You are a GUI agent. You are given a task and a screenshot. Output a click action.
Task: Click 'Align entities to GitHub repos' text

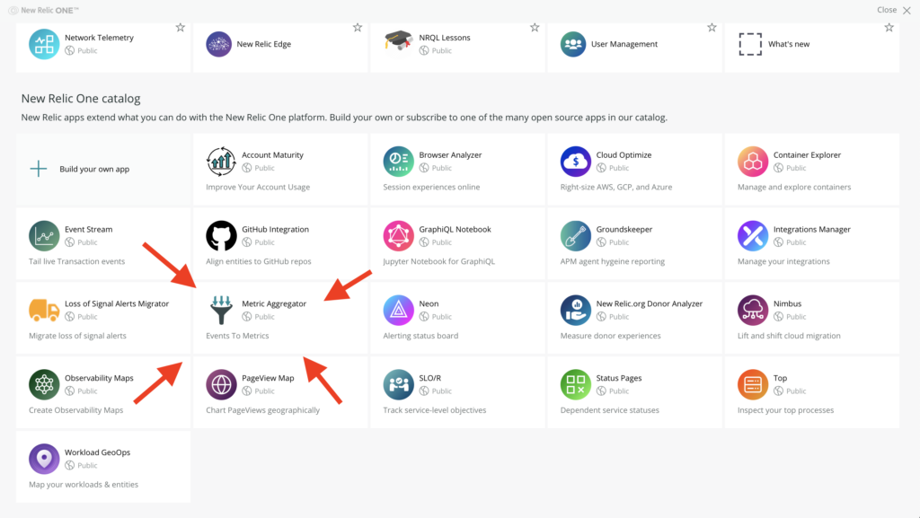click(x=258, y=261)
